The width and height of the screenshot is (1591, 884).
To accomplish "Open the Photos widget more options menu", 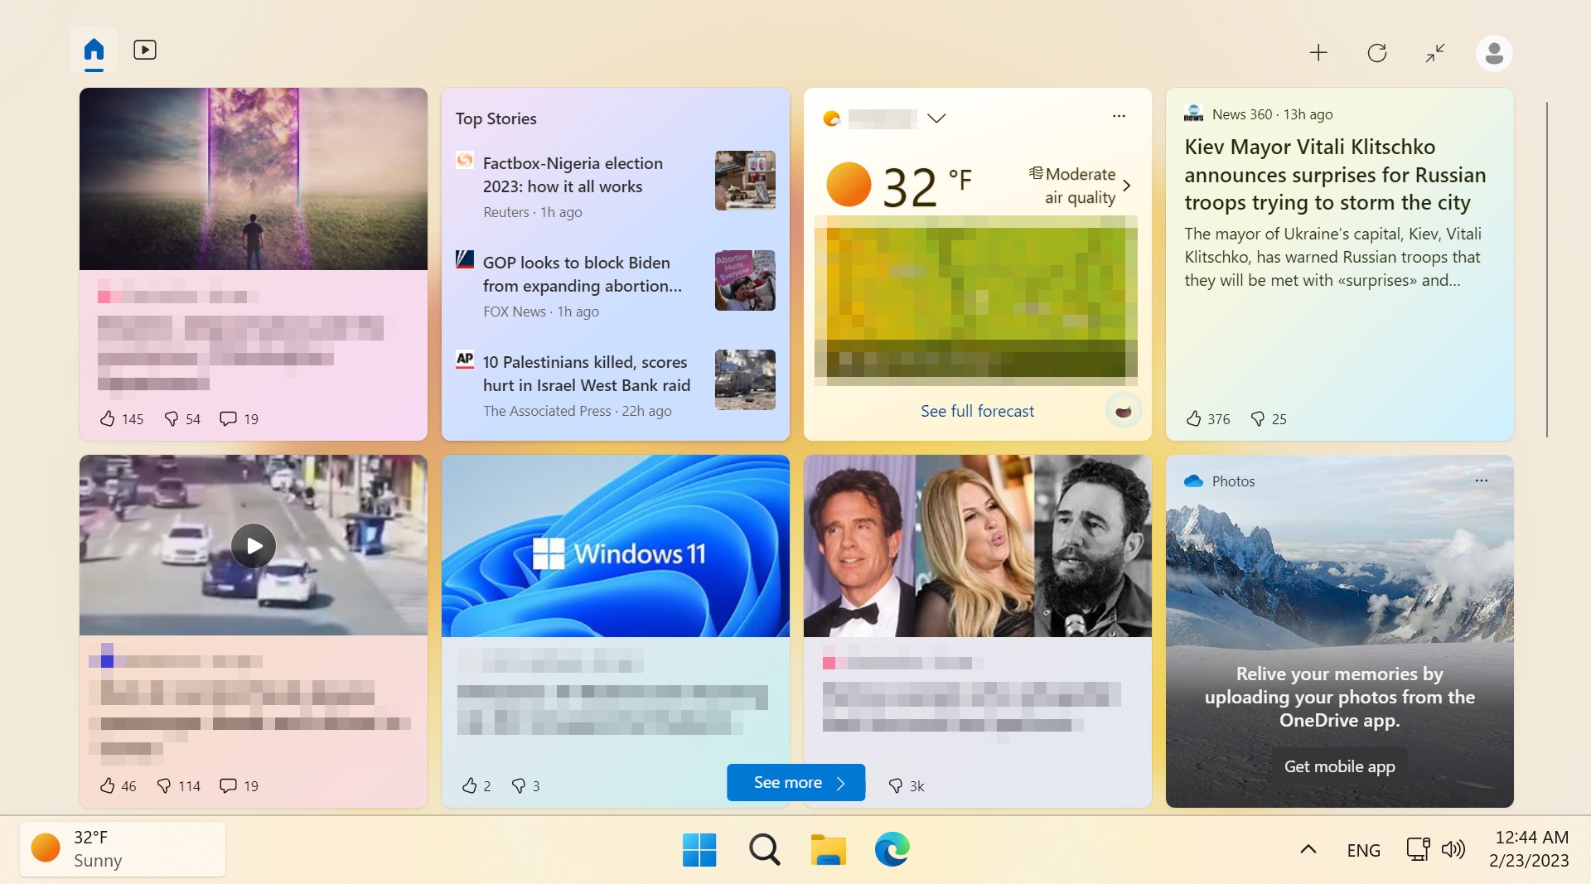I will [x=1482, y=481].
